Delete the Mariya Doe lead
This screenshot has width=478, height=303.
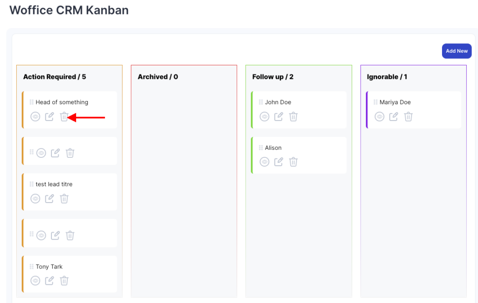pos(408,117)
